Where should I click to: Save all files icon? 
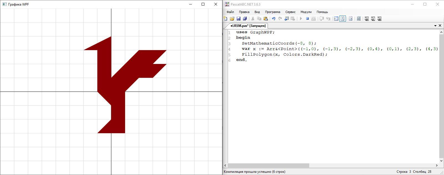pyautogui.click(x=245, y=19)
